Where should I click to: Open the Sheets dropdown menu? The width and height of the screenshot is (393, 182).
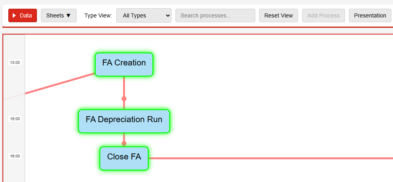[58, 15]
